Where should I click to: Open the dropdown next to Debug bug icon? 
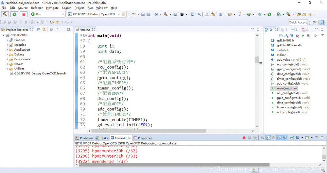coord(265,14)
